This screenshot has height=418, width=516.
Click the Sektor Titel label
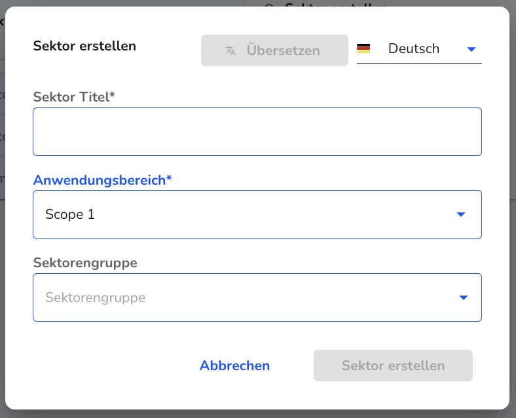point(74,97)
